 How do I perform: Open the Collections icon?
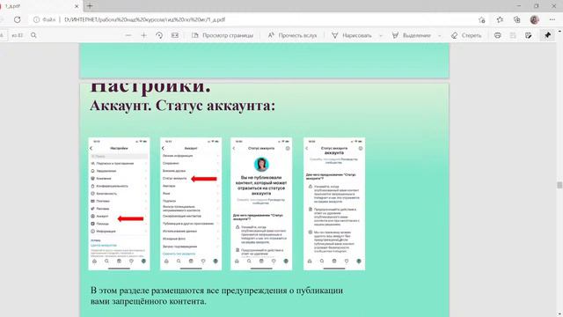516,19
